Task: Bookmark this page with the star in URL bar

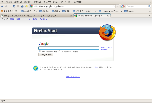Action: (113, 6)
